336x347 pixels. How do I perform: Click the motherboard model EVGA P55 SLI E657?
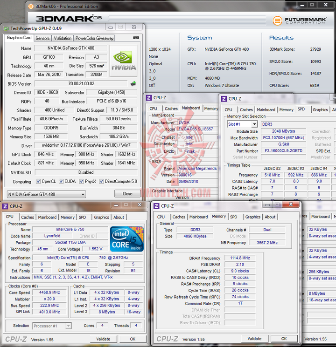click(x=196, y=129)
